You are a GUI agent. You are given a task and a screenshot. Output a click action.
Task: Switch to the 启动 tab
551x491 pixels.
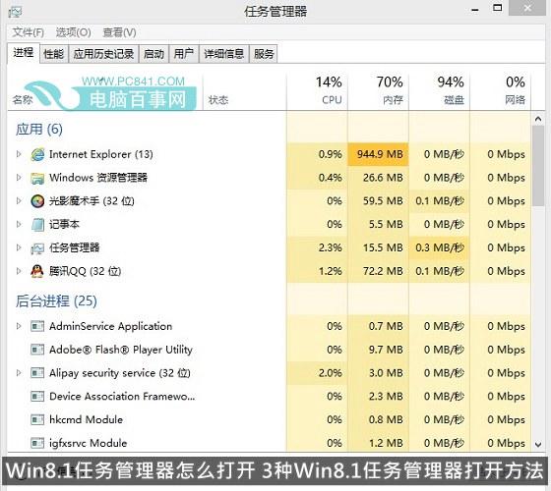(x=153, y=54)
